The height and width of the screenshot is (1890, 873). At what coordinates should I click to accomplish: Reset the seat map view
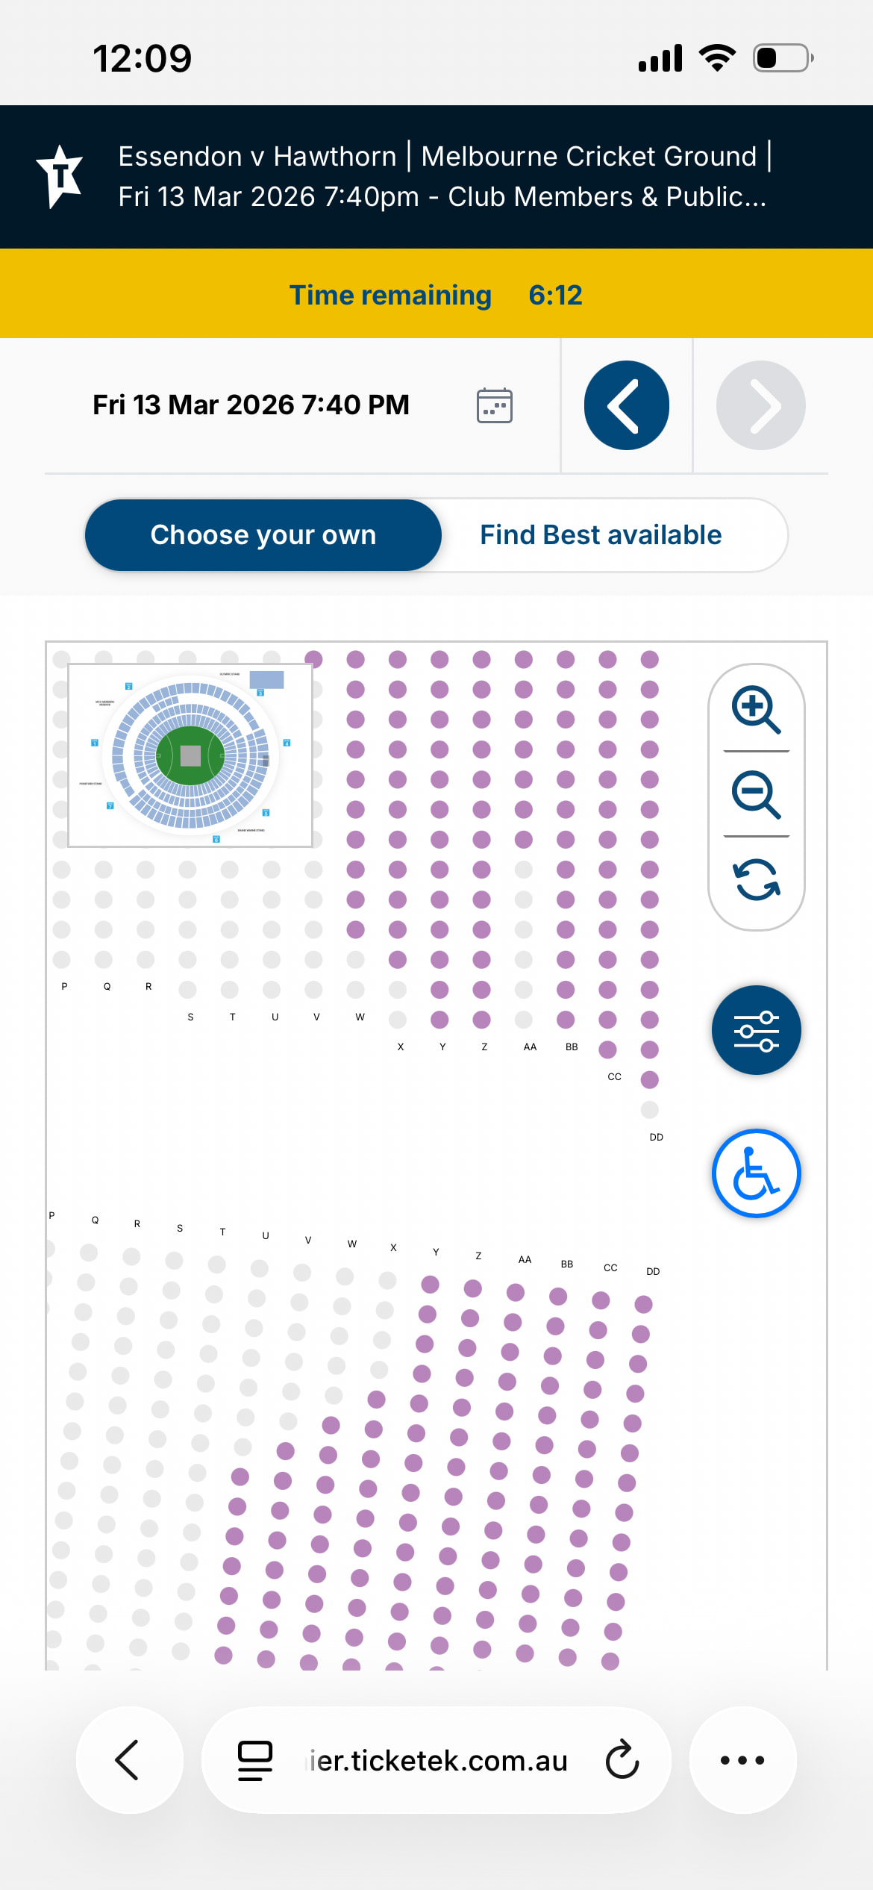[x=756, y=879]
